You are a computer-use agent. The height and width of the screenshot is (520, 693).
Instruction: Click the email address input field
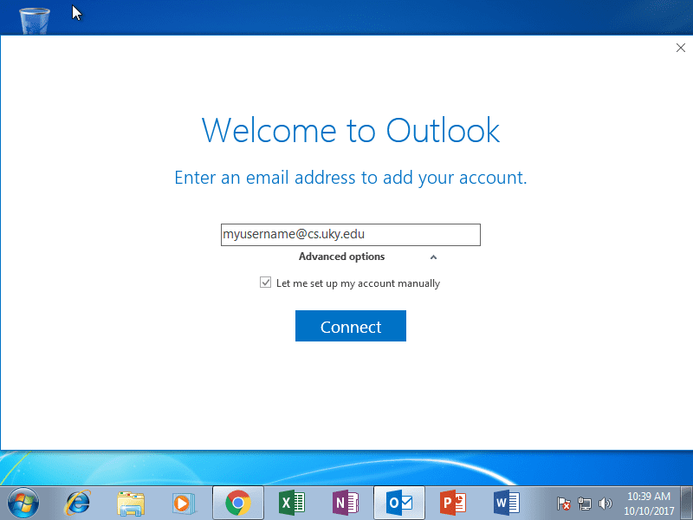coord(351,235)
